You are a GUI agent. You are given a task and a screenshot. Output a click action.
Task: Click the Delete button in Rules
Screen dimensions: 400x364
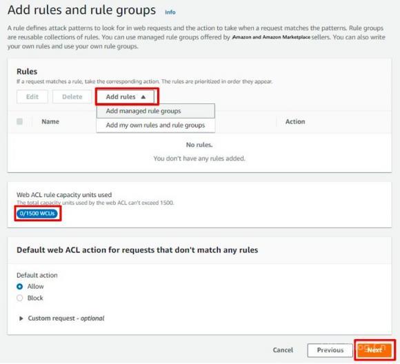coord(72,97)
